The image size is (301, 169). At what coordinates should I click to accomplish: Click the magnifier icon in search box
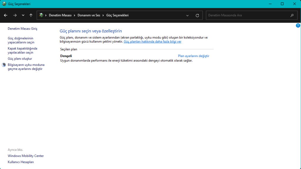(292, 15)
